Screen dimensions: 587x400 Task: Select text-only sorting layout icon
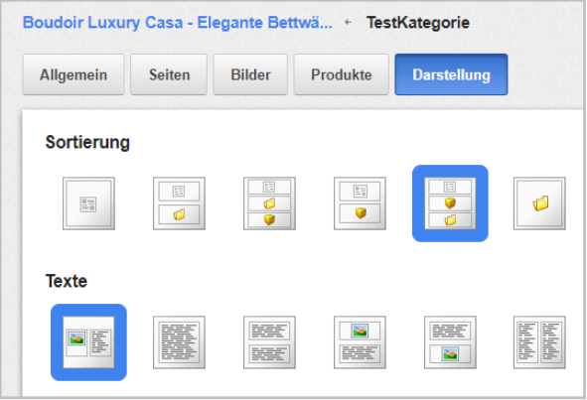click(88, 203)
